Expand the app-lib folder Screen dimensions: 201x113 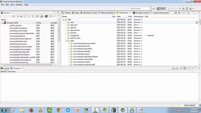66,28
